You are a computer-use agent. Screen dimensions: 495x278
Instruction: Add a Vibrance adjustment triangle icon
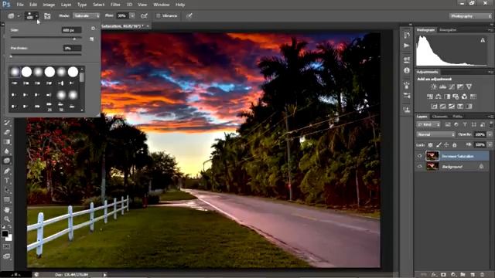pyautogui.click(x=469, y=86)
